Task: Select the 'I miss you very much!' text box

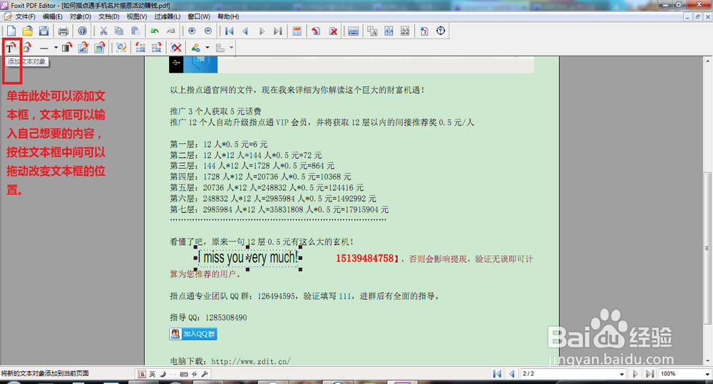Action: point(248,258)
